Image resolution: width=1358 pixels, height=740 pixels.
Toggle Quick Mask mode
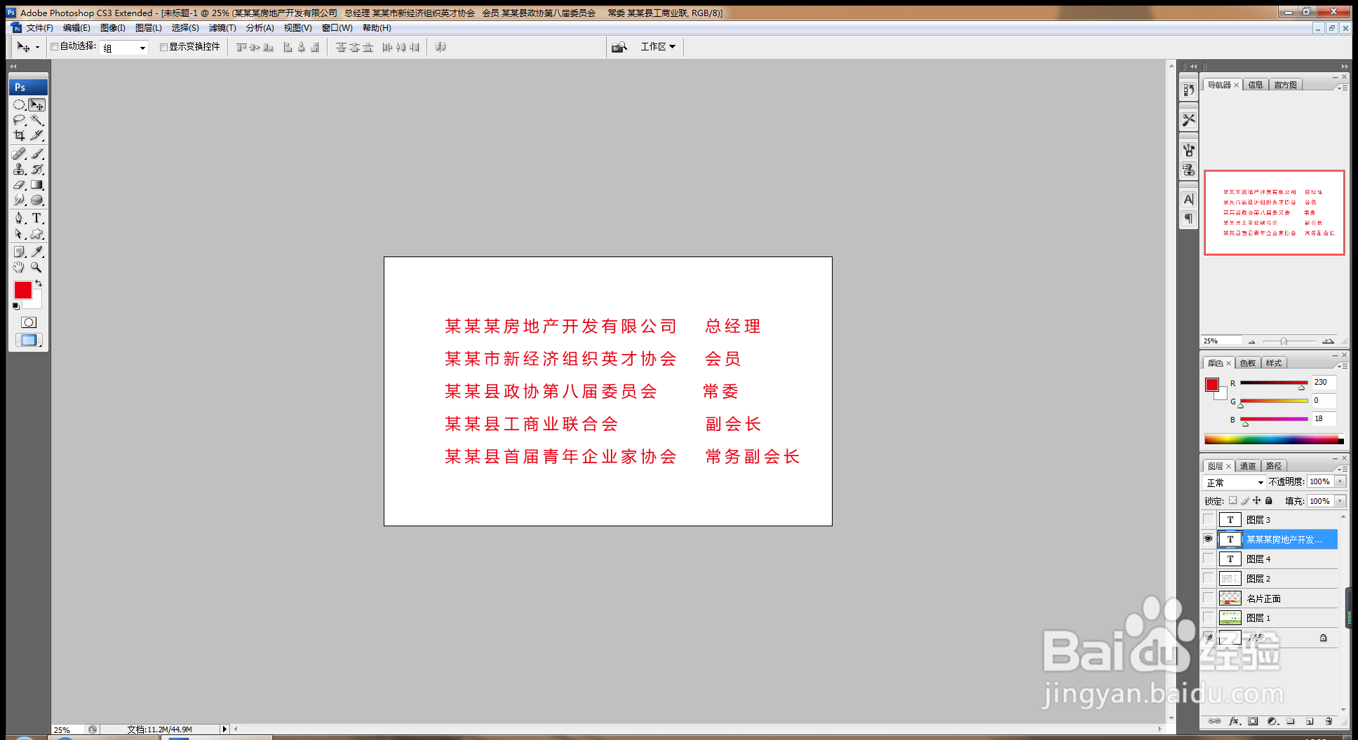point(29,322)
